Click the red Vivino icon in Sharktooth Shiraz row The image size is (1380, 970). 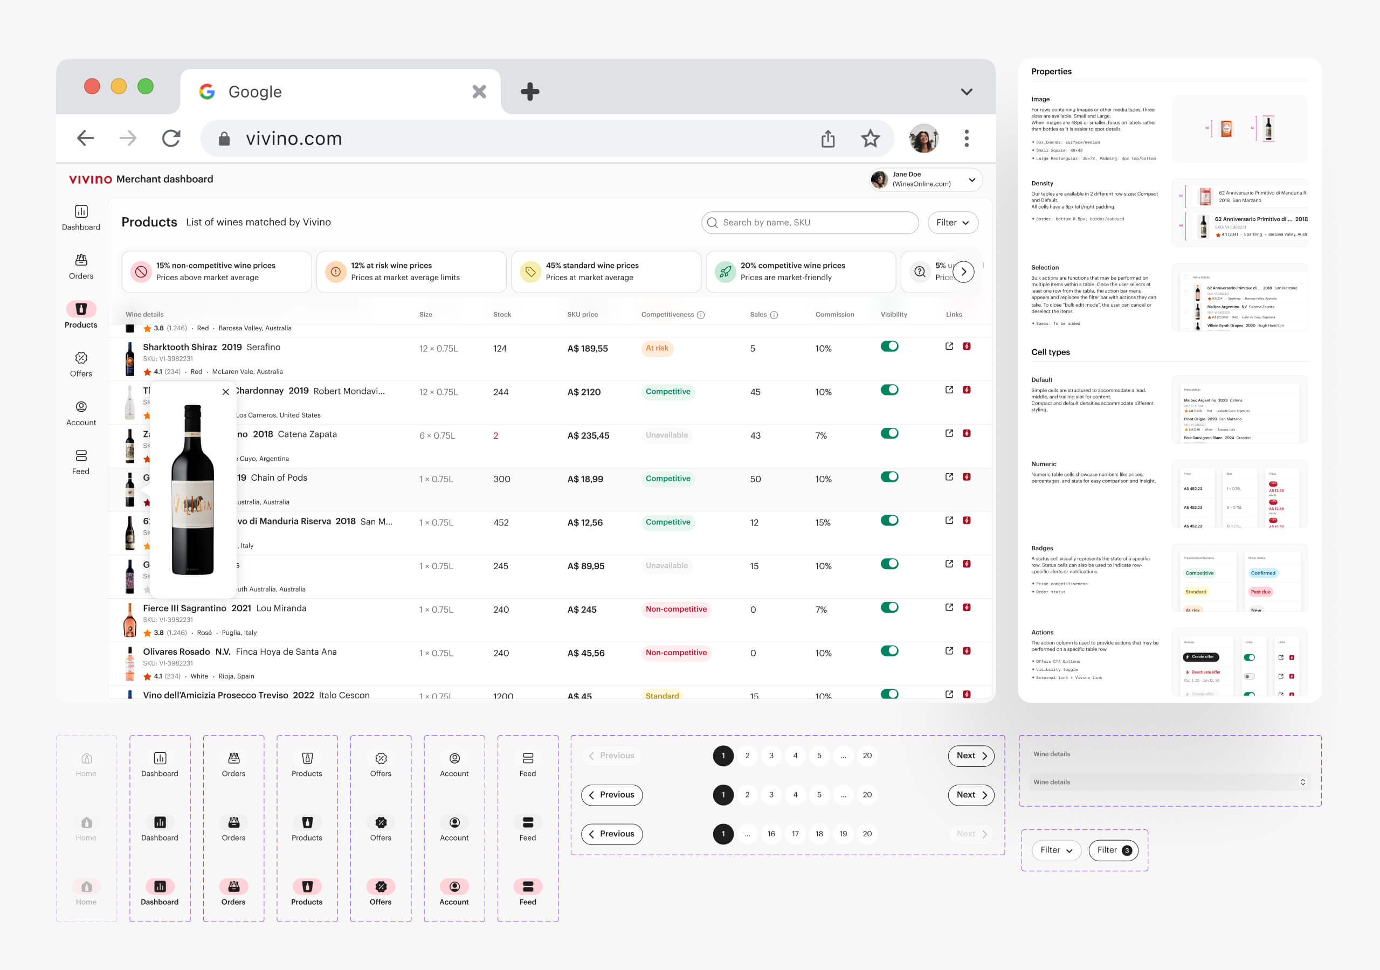tap(967, 346)
